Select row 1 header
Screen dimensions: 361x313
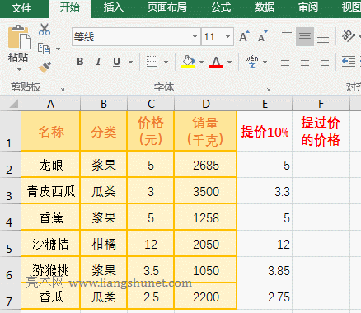tap(10, 131)
